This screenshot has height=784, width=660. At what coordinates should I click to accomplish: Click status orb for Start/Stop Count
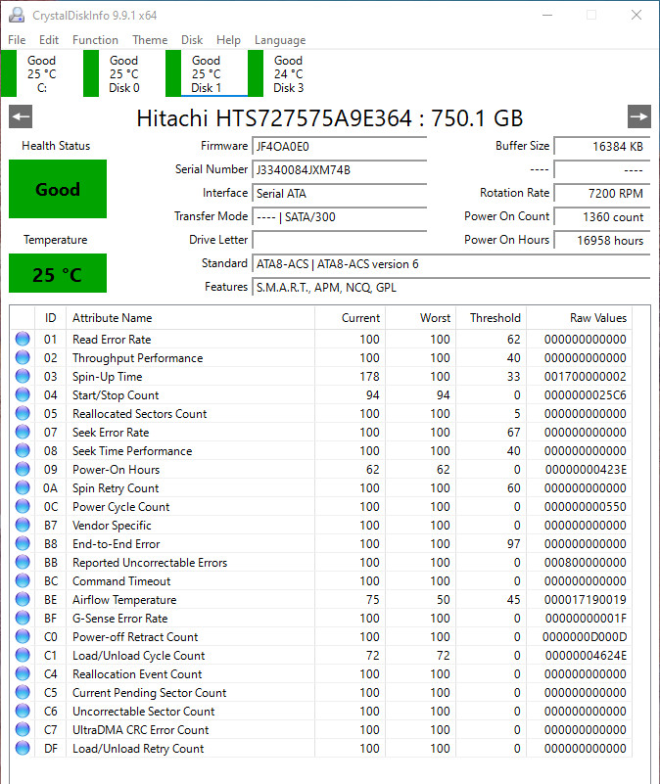tap(23, 395)
